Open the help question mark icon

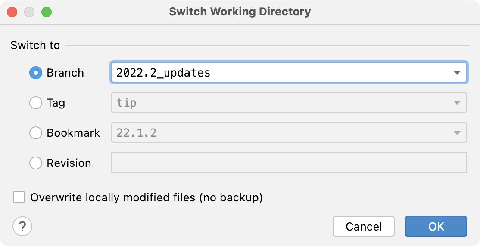23,226
